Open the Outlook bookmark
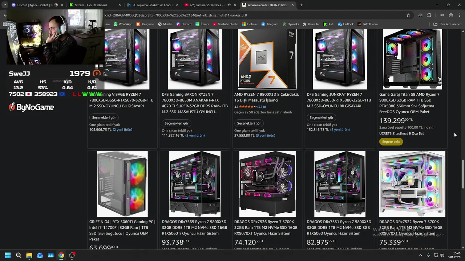The width and height of the screenshot is (465, 261). click(345, 24)
